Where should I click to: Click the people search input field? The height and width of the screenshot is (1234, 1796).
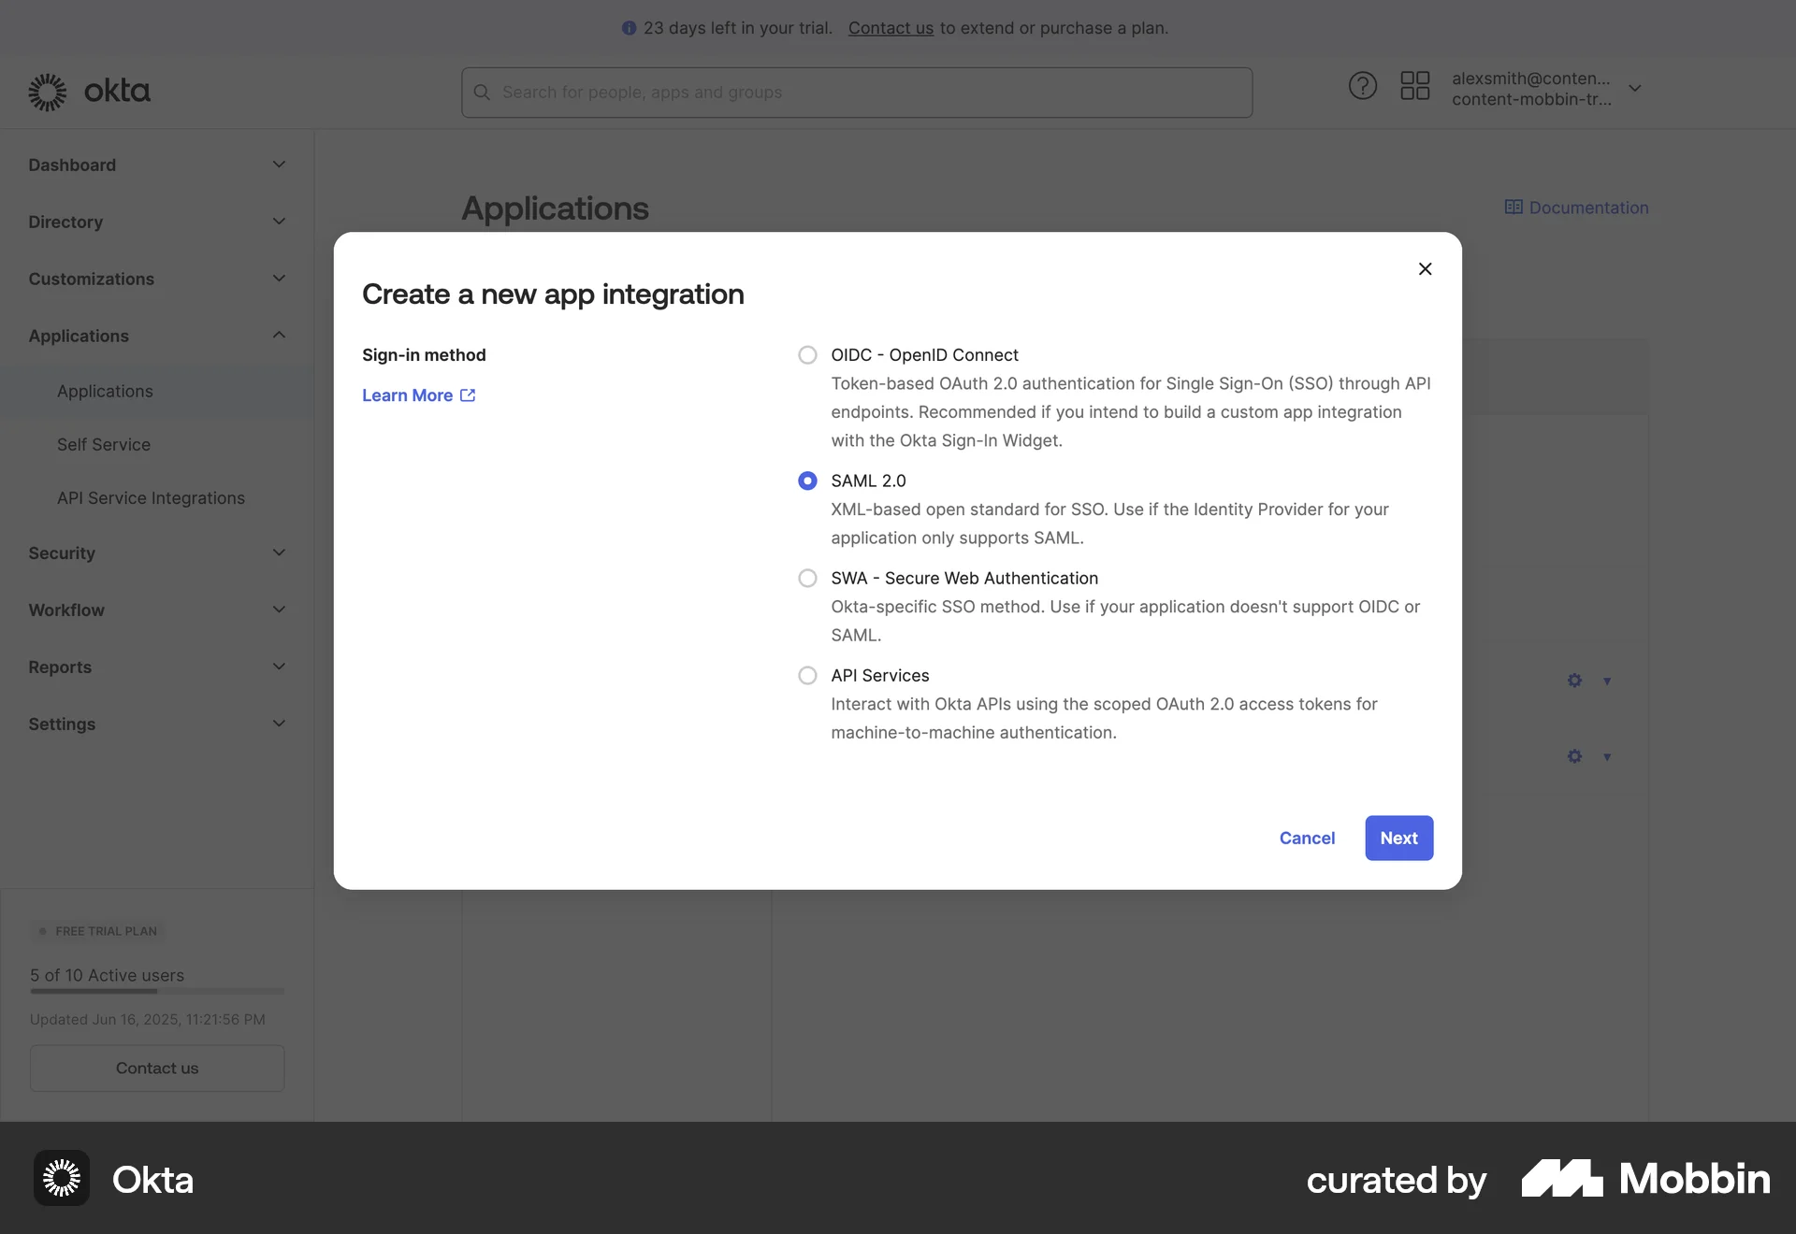point(857,92)
